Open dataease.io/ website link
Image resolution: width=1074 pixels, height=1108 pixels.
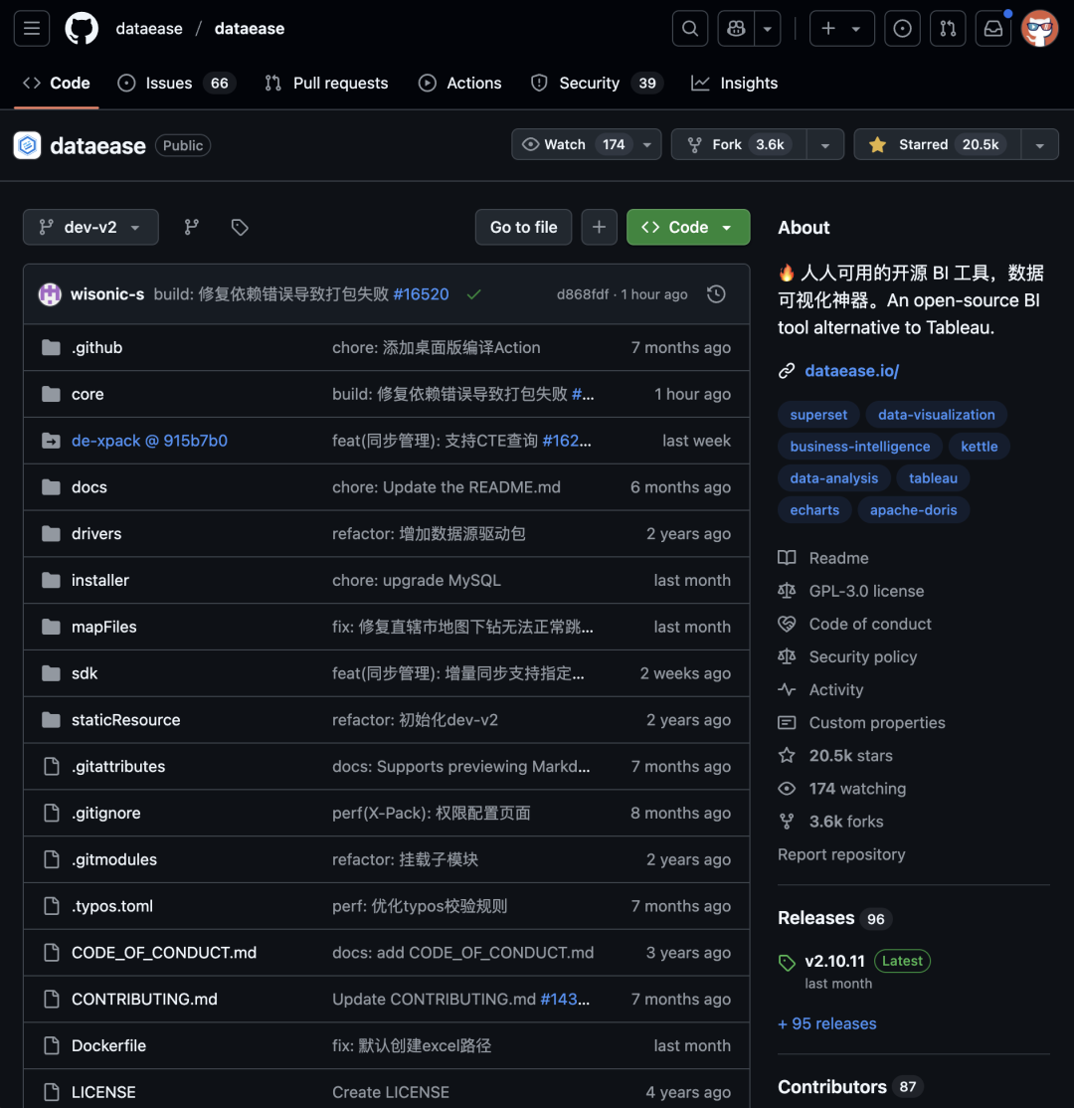(x=851, y=371)
